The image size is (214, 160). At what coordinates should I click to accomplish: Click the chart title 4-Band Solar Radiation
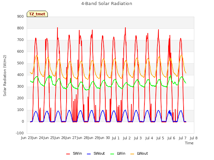(x=107, y=4)
